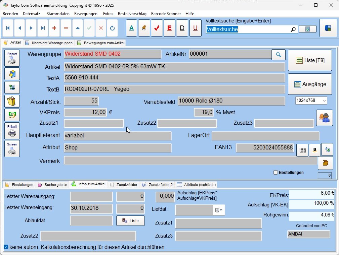Open the barcode generator next to EAN13
339x255 pixels.
coord(302,150)
